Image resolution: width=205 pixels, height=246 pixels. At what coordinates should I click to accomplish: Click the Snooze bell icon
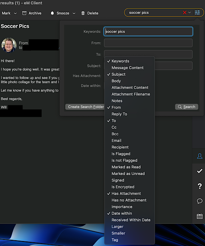point(52,13)
